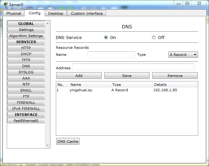Click the Name column header
This screenshot has height=166, width=209.
(x=90, y=85)
